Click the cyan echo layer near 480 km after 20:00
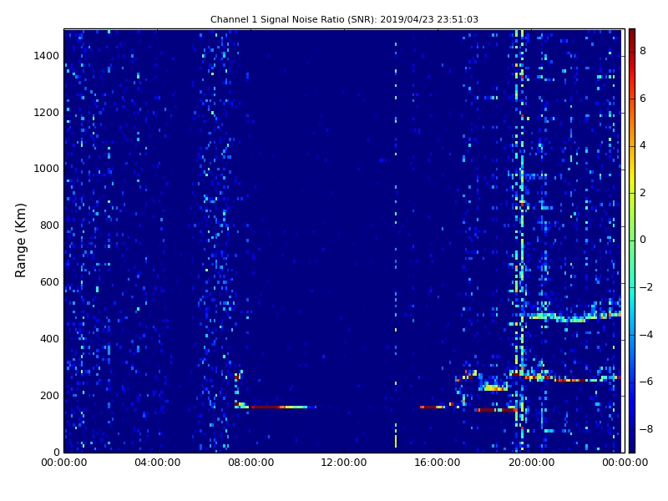The height and width of the screenshot is (501, 668). tap(573, 317)
